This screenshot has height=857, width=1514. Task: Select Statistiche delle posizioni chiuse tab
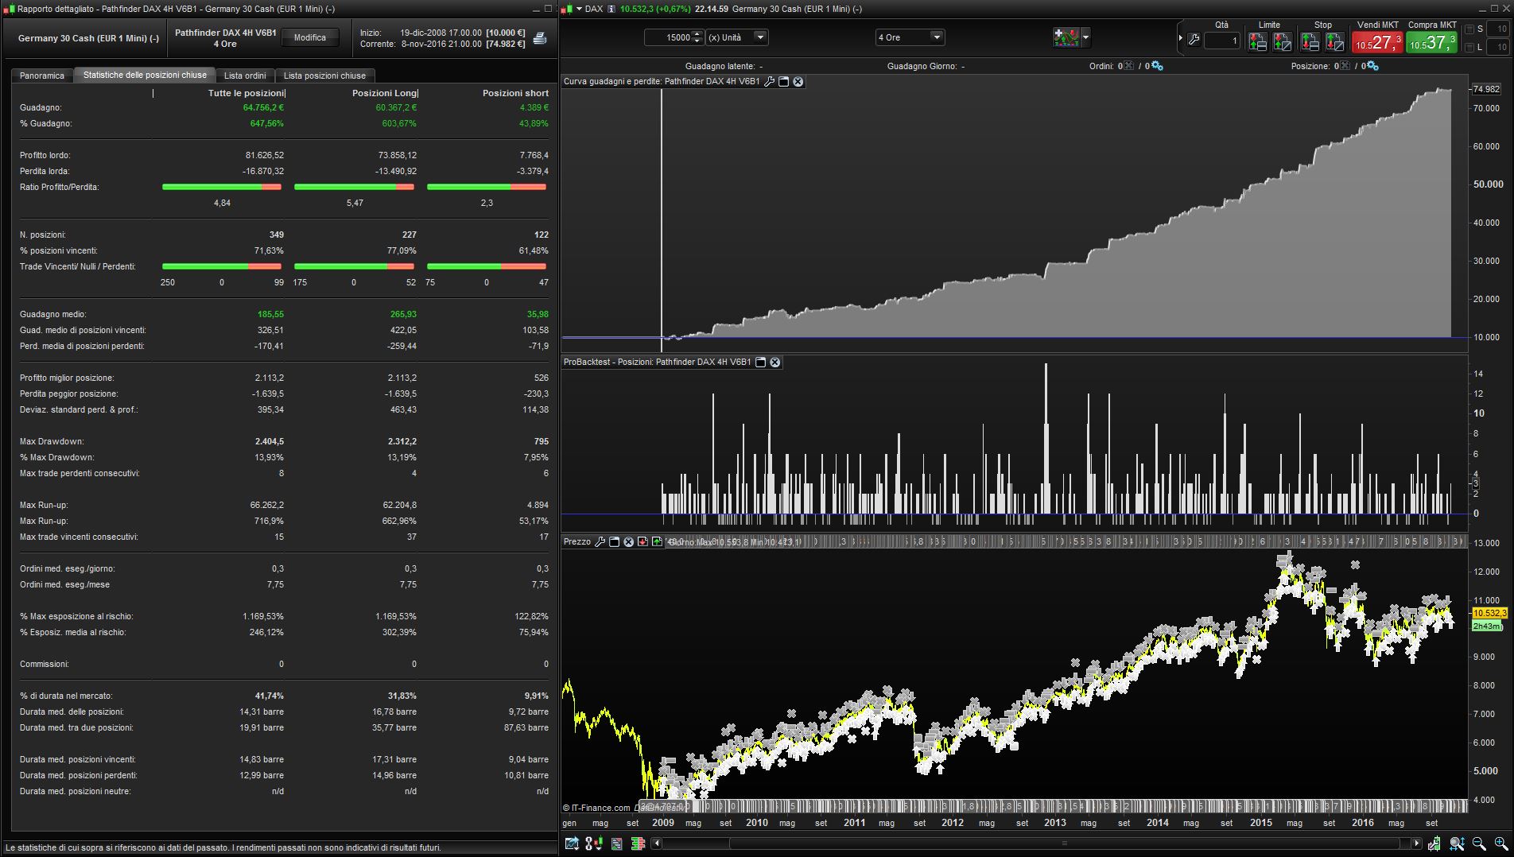point(145,75)
